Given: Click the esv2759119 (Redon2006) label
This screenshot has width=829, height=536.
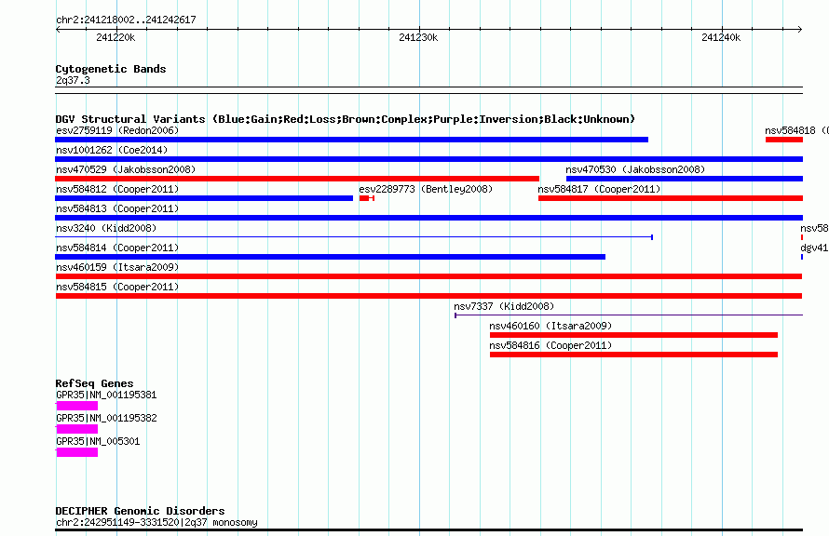Looking at the screenshot, I should point(117,130).
